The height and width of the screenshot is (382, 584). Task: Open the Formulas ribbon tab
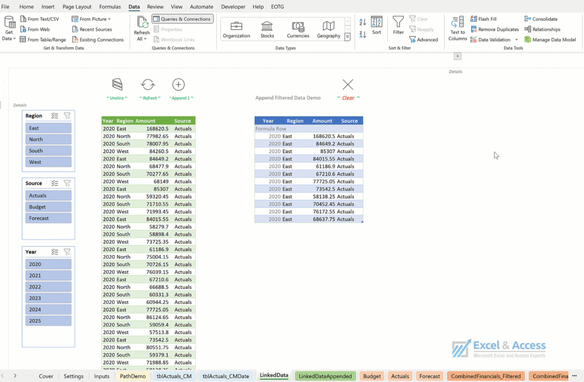(110, 7)
